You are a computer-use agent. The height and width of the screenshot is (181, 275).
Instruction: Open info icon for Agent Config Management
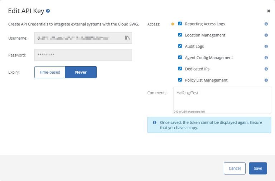click(x=266, y=58)
